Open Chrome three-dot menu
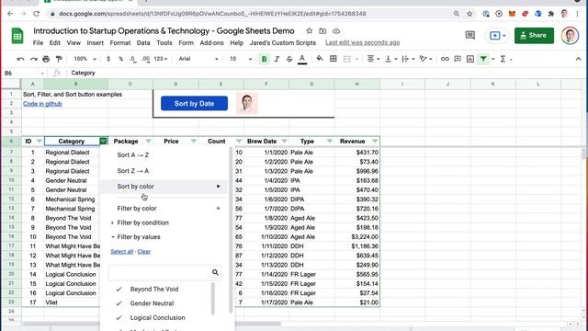This screenshot has width=588, height=331. 578,14
